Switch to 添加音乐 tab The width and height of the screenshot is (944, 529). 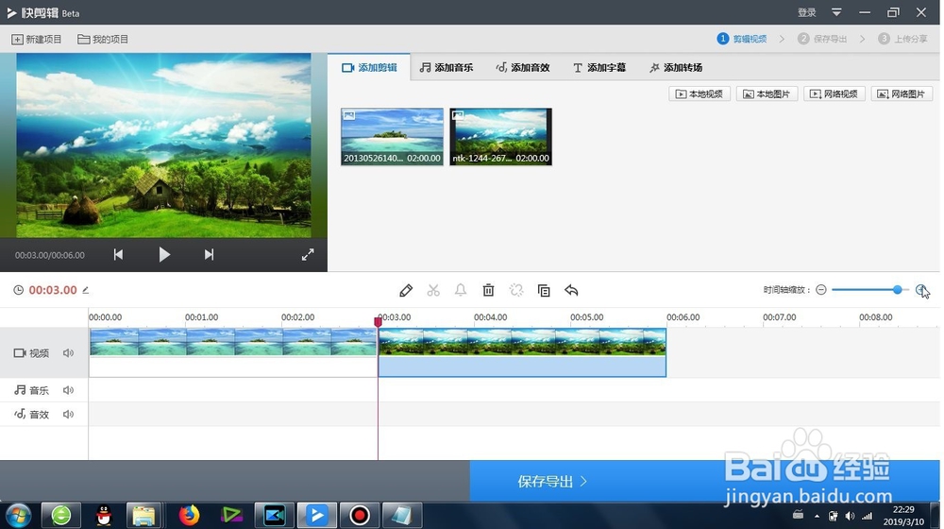(x=447, y=67)
